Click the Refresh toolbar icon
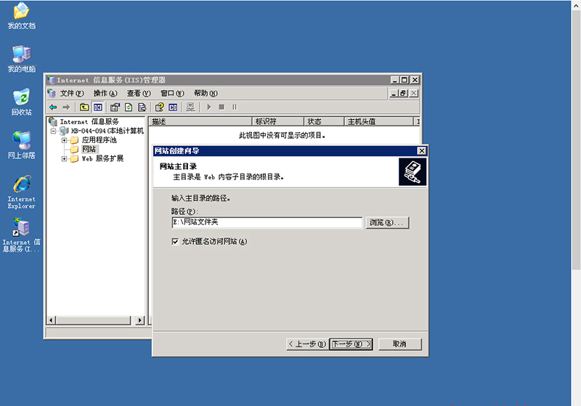The width and height of the screenshot is (581, 406). click(x=129, y=107)
